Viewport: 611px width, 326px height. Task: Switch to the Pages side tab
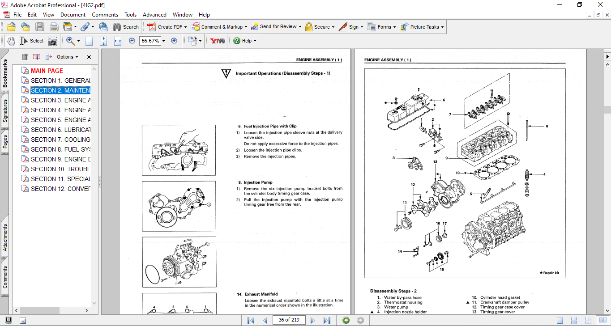[x=5, y=141]
